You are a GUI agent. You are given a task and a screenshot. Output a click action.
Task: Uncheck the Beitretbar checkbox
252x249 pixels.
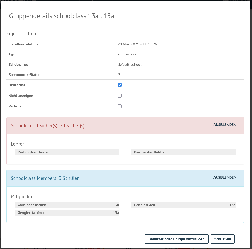(x=120, y=85)
